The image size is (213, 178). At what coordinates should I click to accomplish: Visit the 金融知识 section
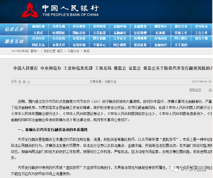161,45
